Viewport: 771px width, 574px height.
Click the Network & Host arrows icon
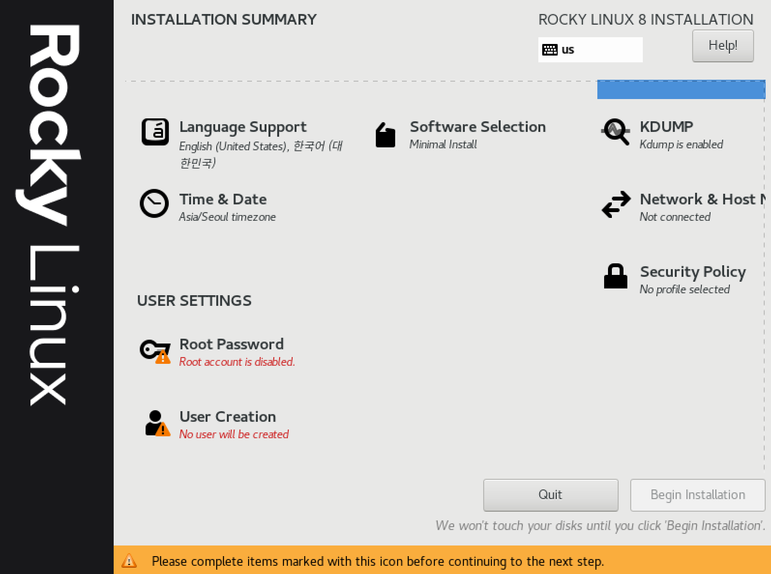click(616, 204)
